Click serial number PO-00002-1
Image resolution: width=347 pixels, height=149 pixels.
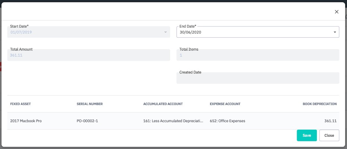click(87, 121)
